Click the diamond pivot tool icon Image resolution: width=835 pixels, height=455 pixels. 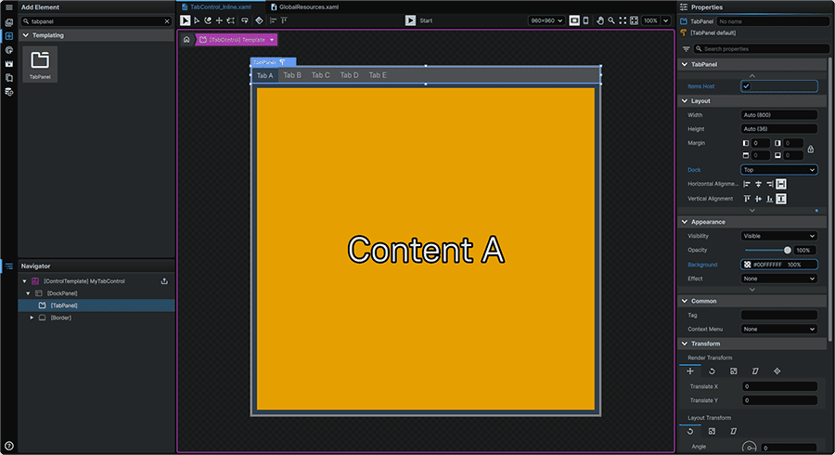coord(259,20)
